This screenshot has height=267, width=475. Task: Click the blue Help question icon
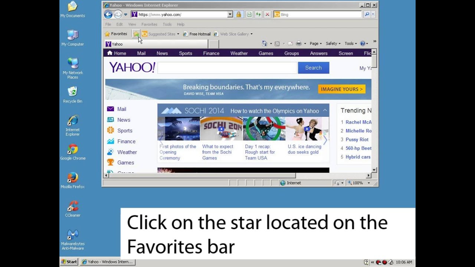pyautogui.click(x=363, y=43)
